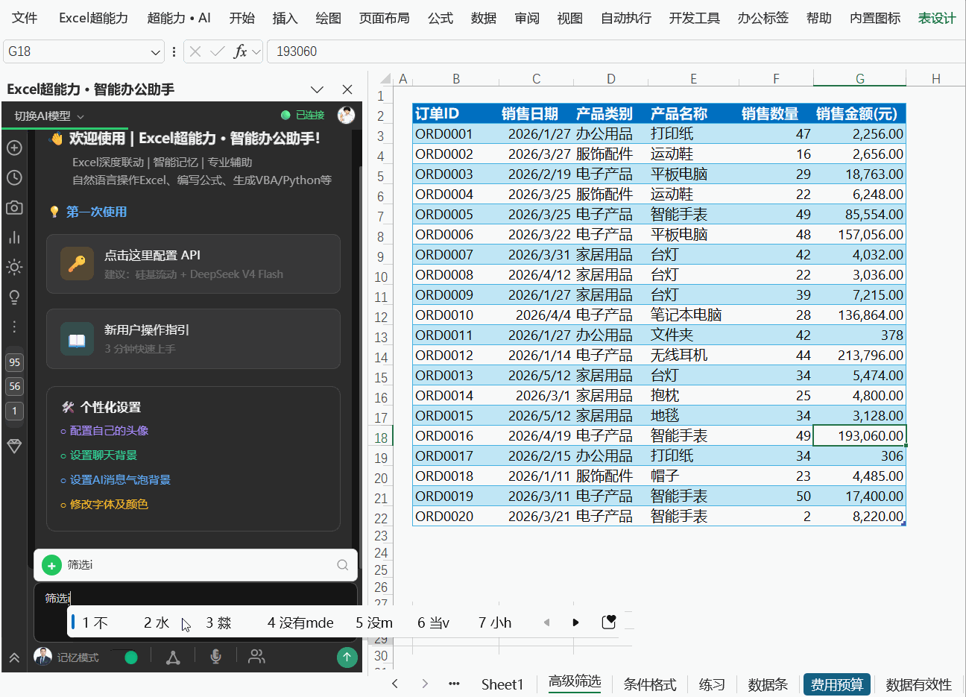Switch to the 数据条 sheet tab
966x697 pixels.
point(768,684)
